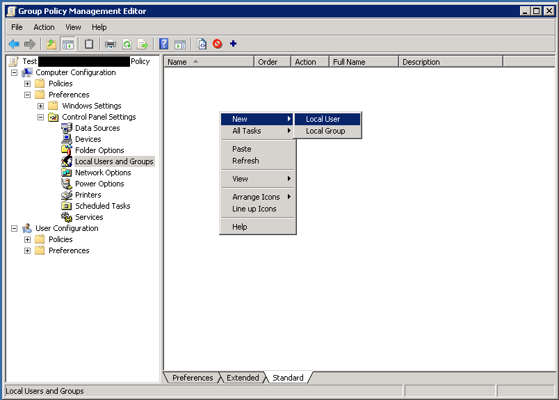Click the User Configuration node icon

pos(26,228)
